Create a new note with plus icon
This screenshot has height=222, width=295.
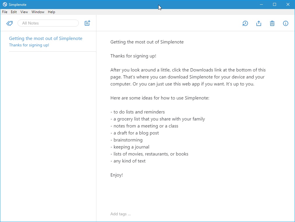coord(87,23)
